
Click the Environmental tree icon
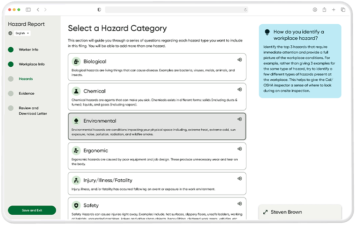tap(76, 121)
